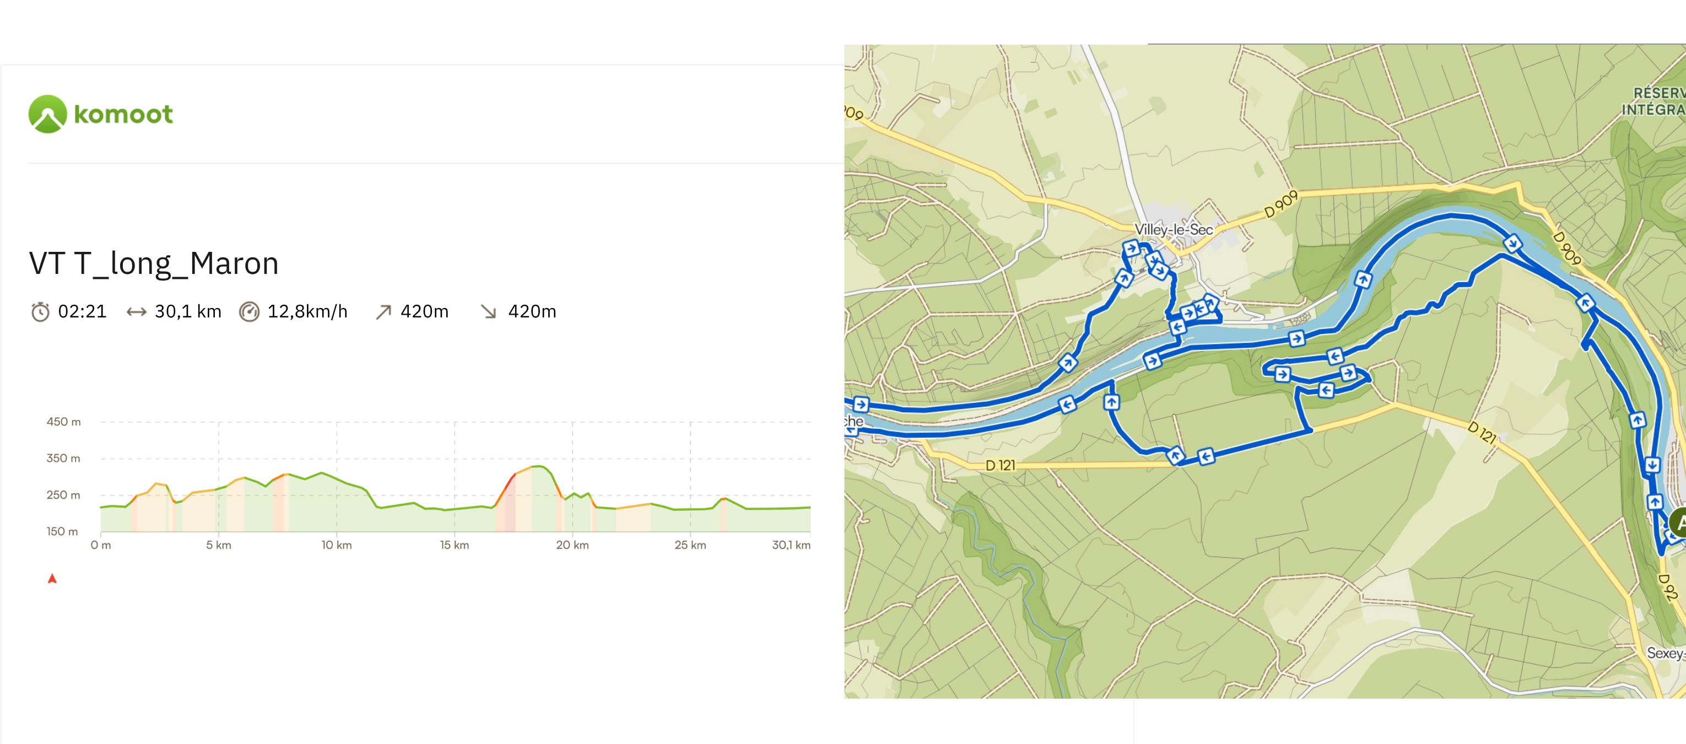Click the green start point A marker
The height and width of the screenshot is (744, 1686).
[1679, 524]
